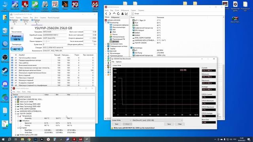Click the Stop button in Disk Benchmark
The height and width of the screenshot is (142, 253).
click(x=127, y=124)
